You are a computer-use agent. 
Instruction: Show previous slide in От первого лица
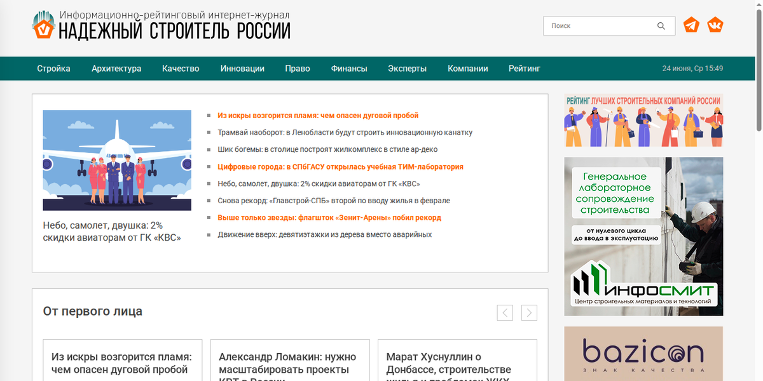pyautogui.click(x=505, y=312)
